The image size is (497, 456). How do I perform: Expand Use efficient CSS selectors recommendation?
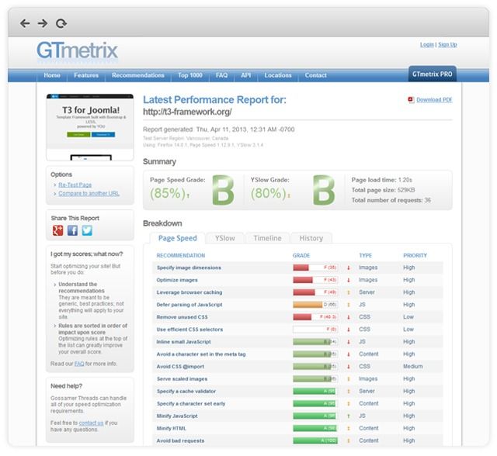(x=189, y=330)
